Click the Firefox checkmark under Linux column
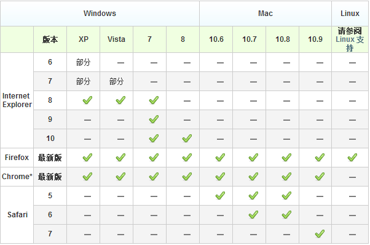The image size is (370, 245). pyautogui.click(x=352, y=158)
